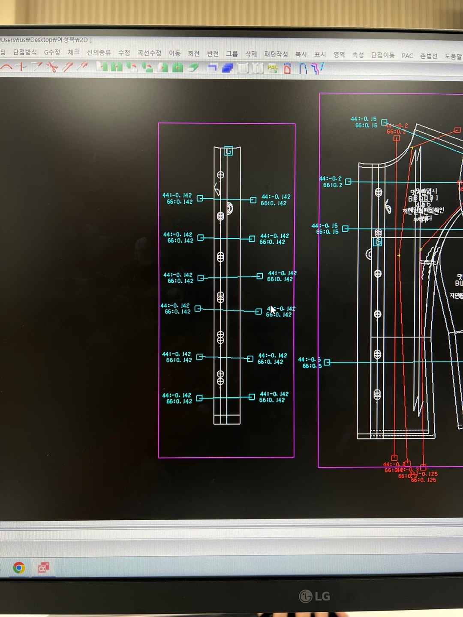463x617 pixels.
Task: Click the magenta and blue curve icon
Action: click(318, 68)
